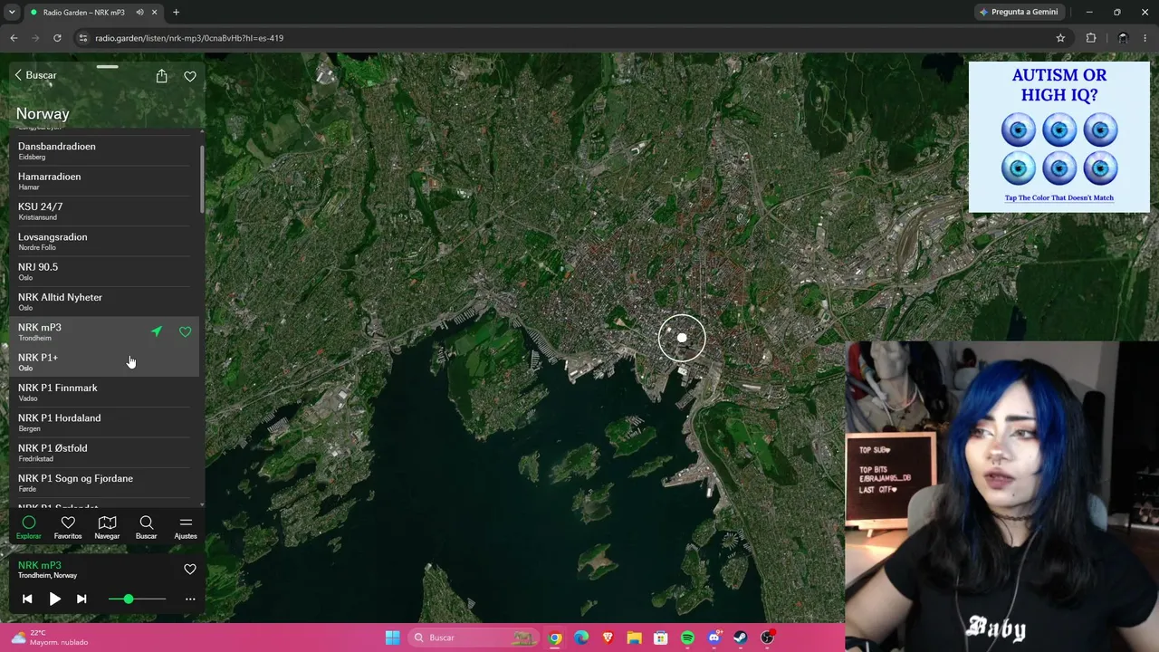This screenshot has height=652, width=1159.
Task: Open the Autism or High IQ ad
Action: tap(1059, 137)
